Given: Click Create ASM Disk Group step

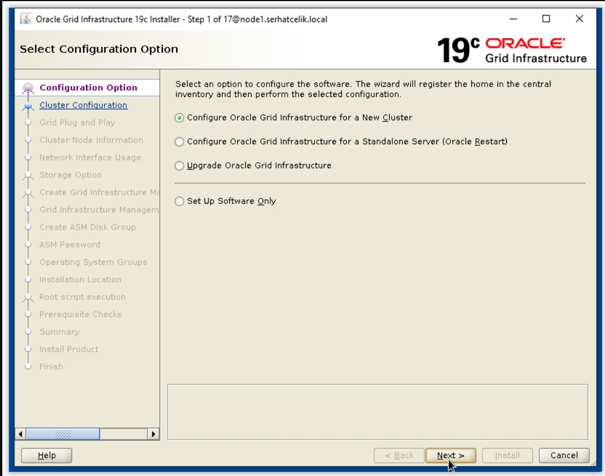Looking at the screenshot, I should 88,227.
